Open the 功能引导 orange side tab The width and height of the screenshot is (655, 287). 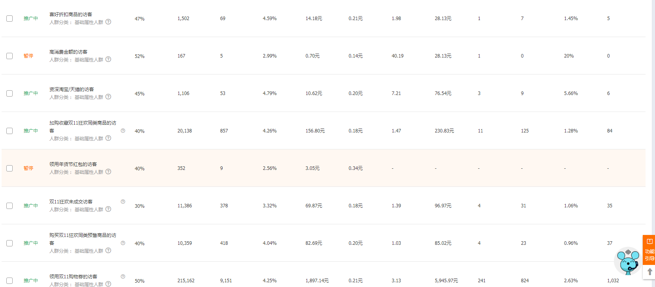coord(649,250)
